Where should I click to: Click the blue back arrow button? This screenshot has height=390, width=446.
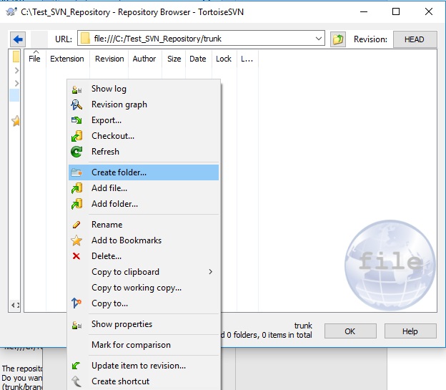point(18,39)
